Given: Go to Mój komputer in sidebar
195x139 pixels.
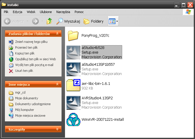Looking at the screenshot, I should tap(24, 110).
